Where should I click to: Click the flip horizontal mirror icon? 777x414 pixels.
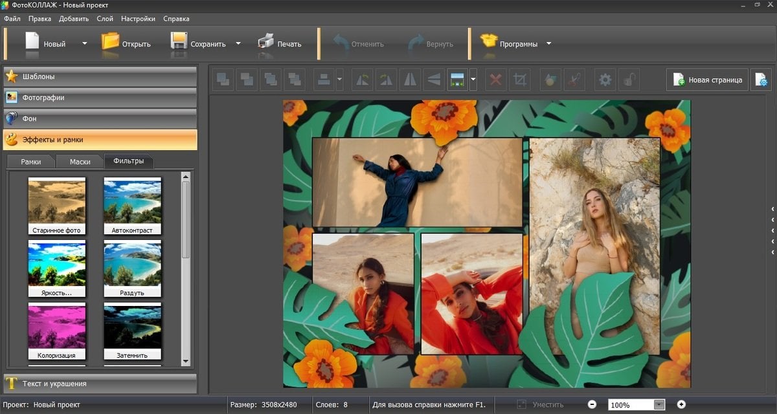(410, 80)
